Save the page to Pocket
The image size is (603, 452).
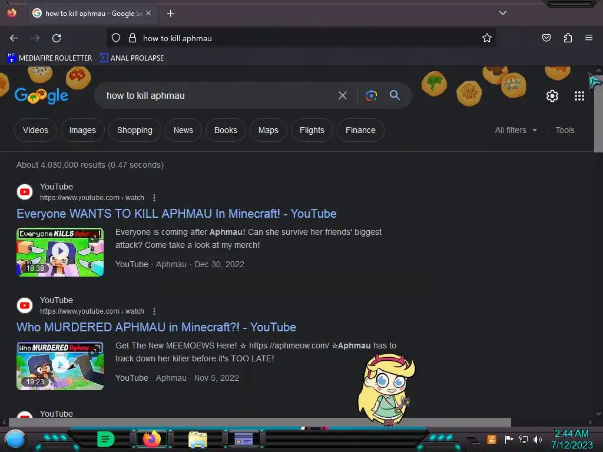coord(546,38)
